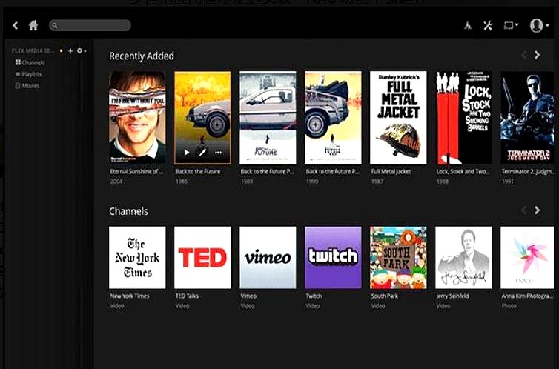Open the TED Talks channel thumbnail
The image size is (559, 369).
tap(202, 257)
